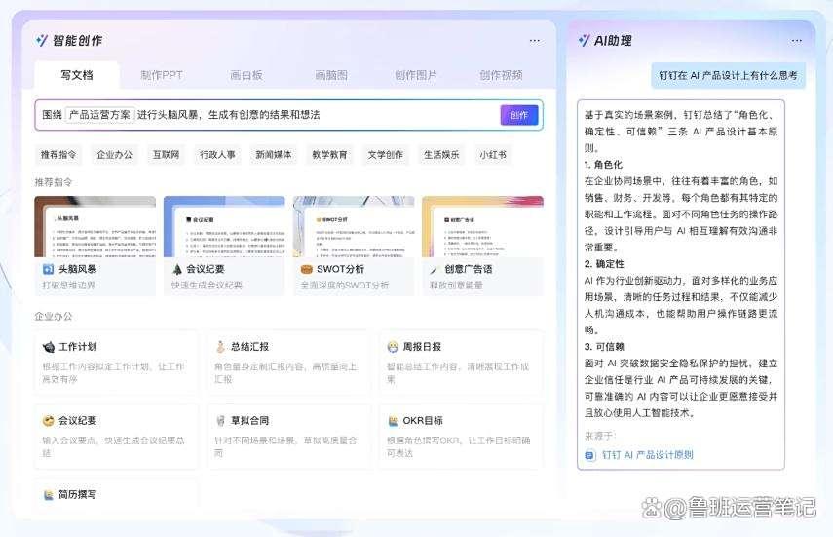This screenshot has width=833, height=537.
Task: Click the 工作计划 card title
Action: click(x=78, y=347)
